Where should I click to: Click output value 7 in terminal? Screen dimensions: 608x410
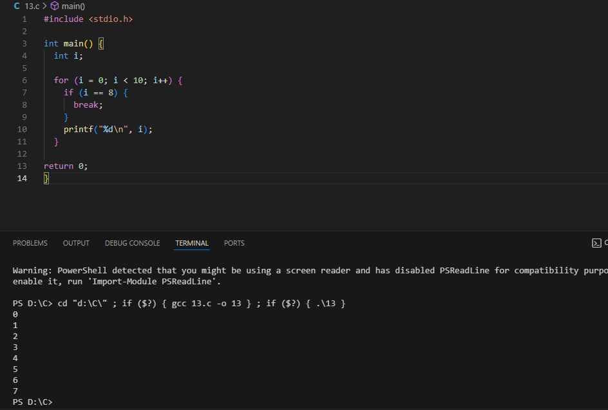coord(15,391)
